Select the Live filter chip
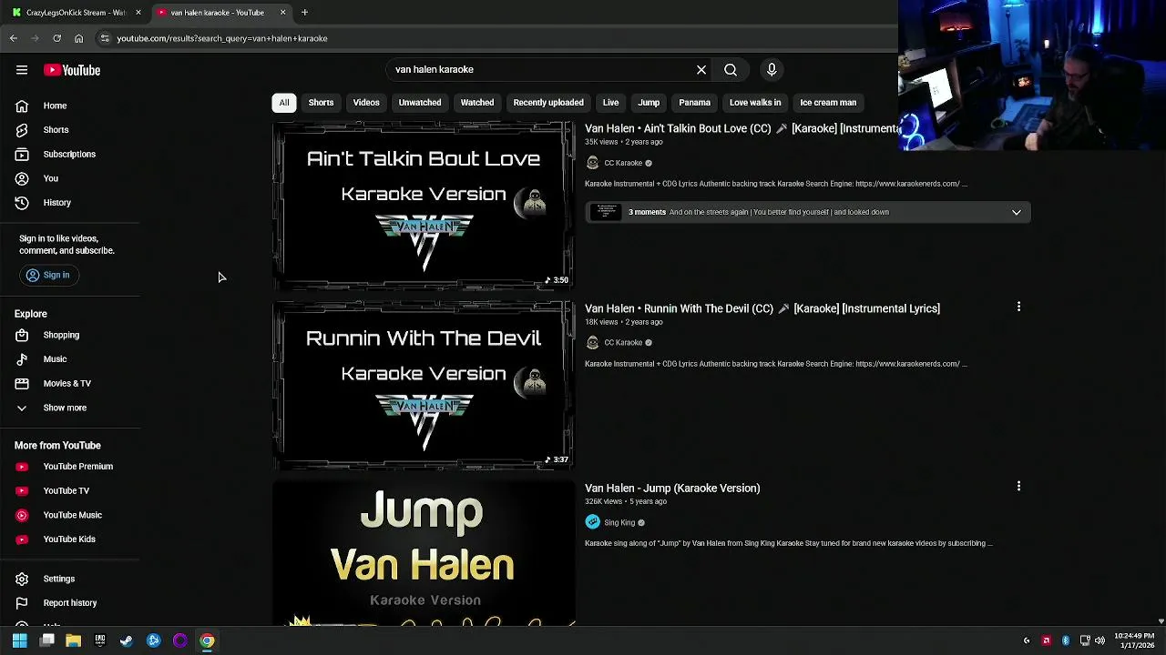The width and height of the screenshot is (1166, 655). (x=610, y=103)
